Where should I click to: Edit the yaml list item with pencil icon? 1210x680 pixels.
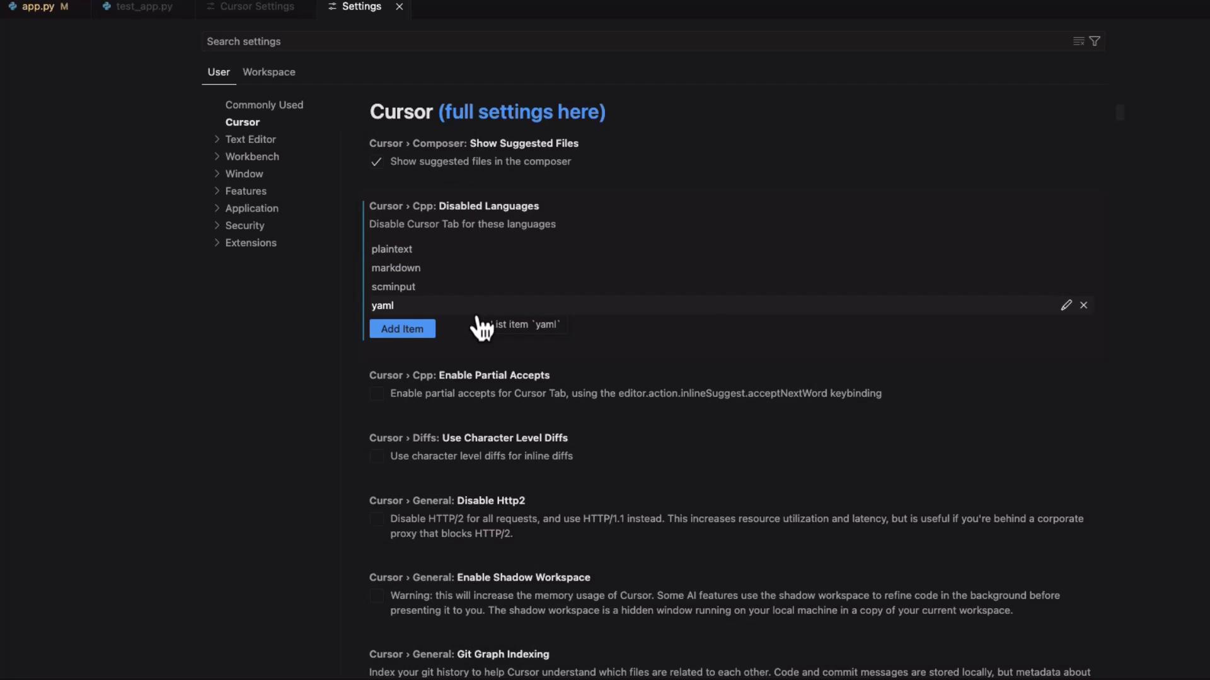tap(1066, 305)
